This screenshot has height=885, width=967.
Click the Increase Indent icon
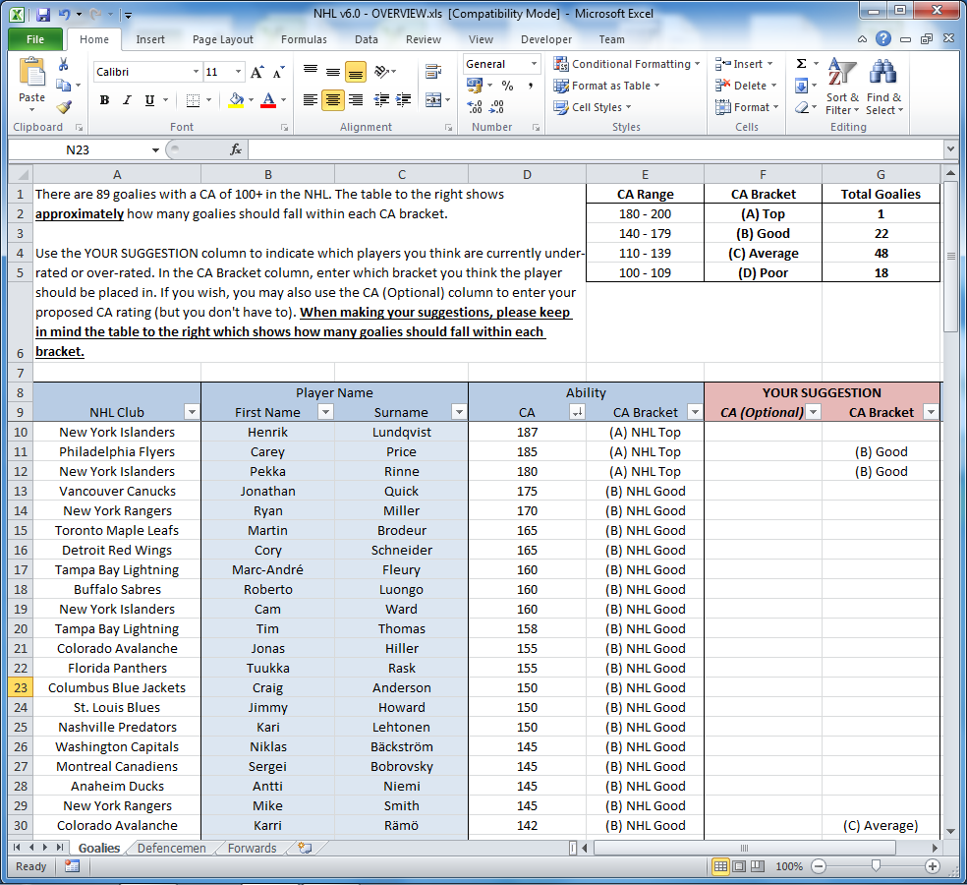click(x=403, y=100)
